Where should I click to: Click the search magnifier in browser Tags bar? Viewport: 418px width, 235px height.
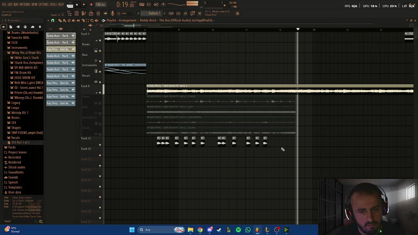point(41,222)
